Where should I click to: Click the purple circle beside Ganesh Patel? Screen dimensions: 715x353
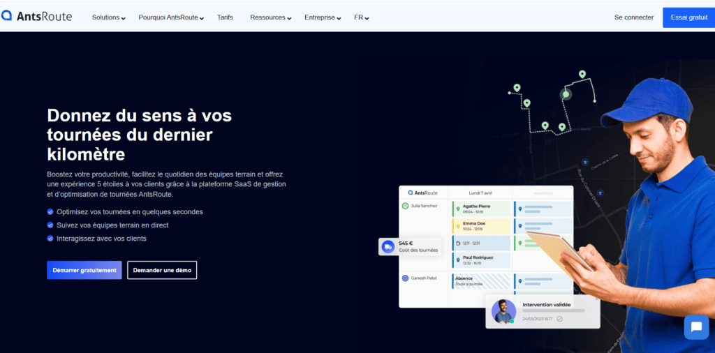[405, 278]
